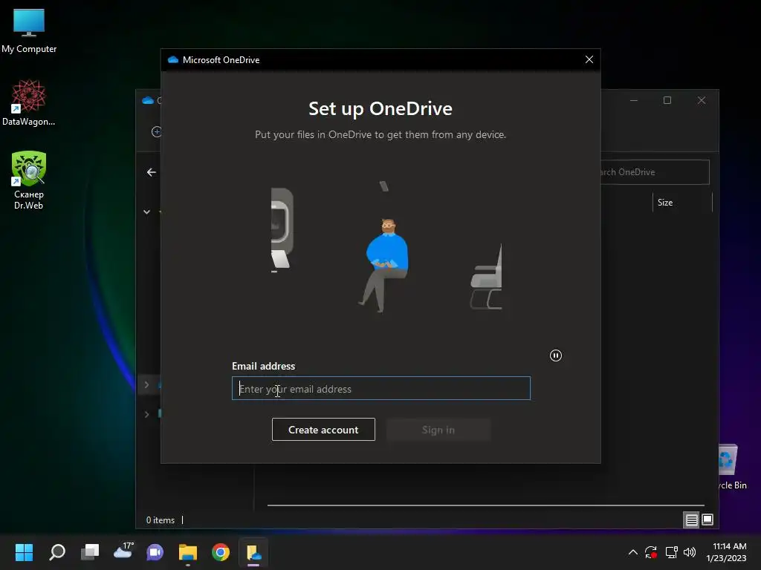Click the Search OneDrive box in File Explorer
Viewport: 761px width, 570px height.
click(x=655, y=172)
